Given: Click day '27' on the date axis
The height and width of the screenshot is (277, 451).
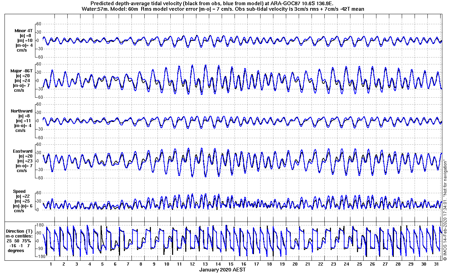Looking at the screenshot, I should click(385, 264).
